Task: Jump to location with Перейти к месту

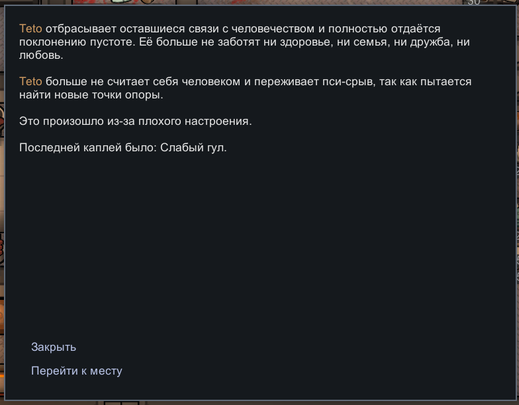Action: tap(77, 371)
